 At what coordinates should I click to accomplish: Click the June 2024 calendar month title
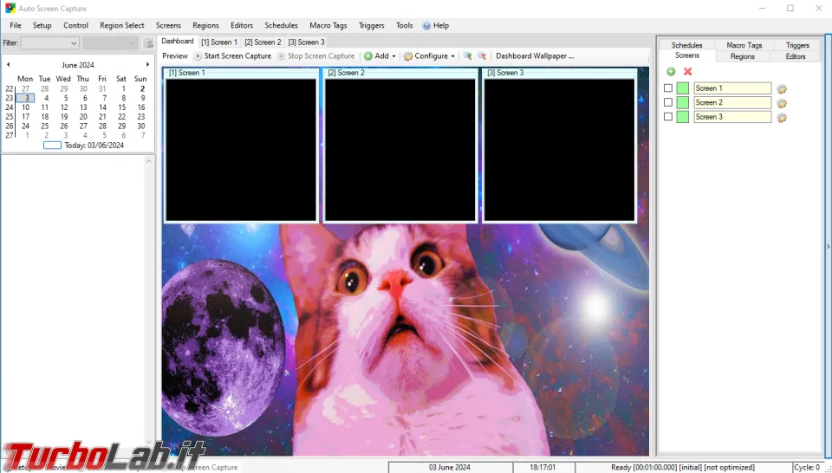[78, 65]
